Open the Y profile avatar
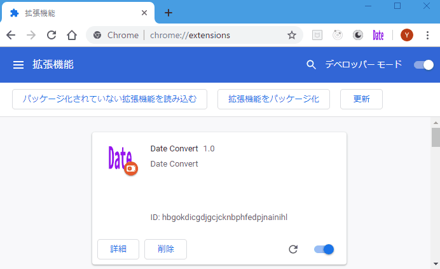Viewport: 440px width, 269px height. tap(406, 35)
